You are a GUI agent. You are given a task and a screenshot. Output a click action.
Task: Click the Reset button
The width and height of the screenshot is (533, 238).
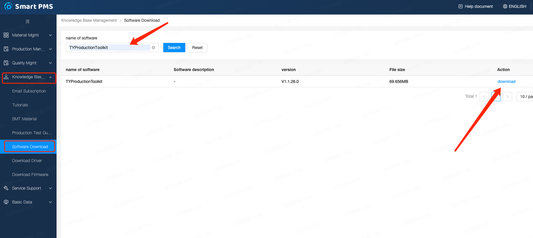coord(197,48)
